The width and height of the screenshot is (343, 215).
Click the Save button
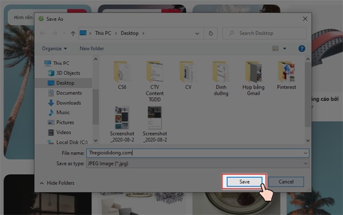pyautogui.click(x=245, y=182)
